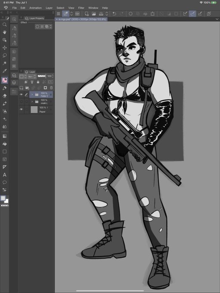Click the Open file folder icon
Screen dimensions: 220x293
[94, 14]
